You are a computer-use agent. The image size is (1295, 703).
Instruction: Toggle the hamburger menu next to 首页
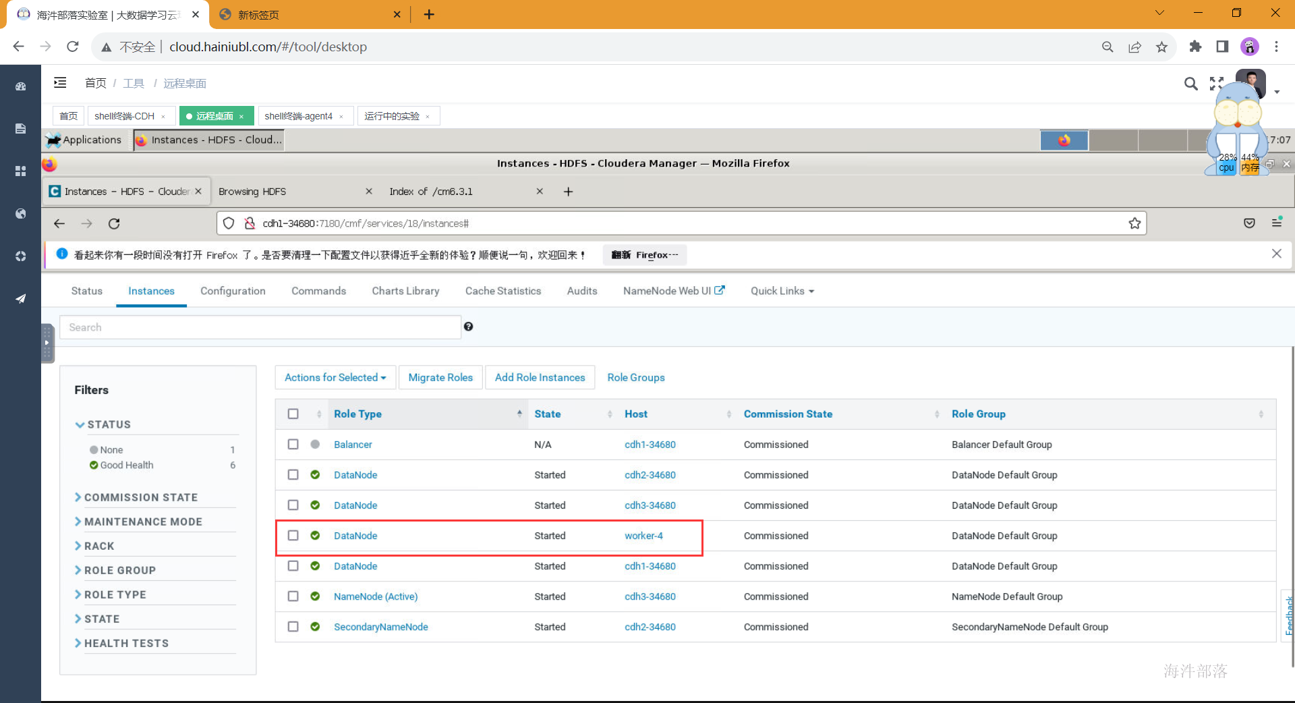click(x=60, y=82)
